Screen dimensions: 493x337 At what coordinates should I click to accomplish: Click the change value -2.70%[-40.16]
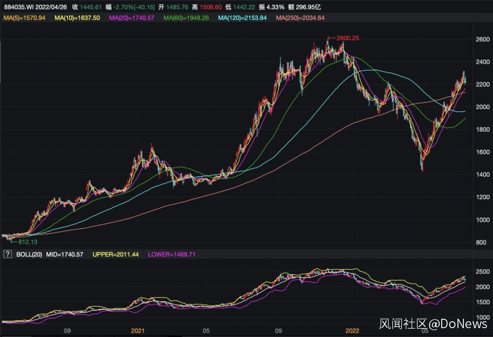click(134, 7)
